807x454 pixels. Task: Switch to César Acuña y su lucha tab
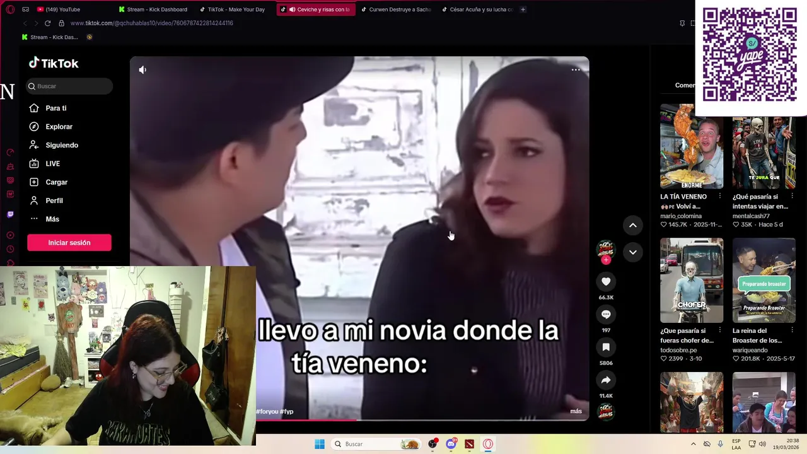[x=477, y=9]
